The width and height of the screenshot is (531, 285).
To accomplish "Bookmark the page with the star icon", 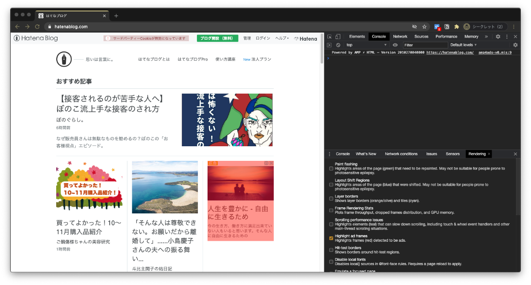I will pos(424,27).
